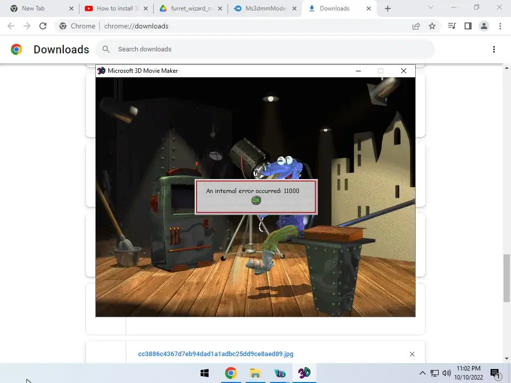
Task: Open the taskbar clock showing 11:02 PM
Action: coord(468,373)
